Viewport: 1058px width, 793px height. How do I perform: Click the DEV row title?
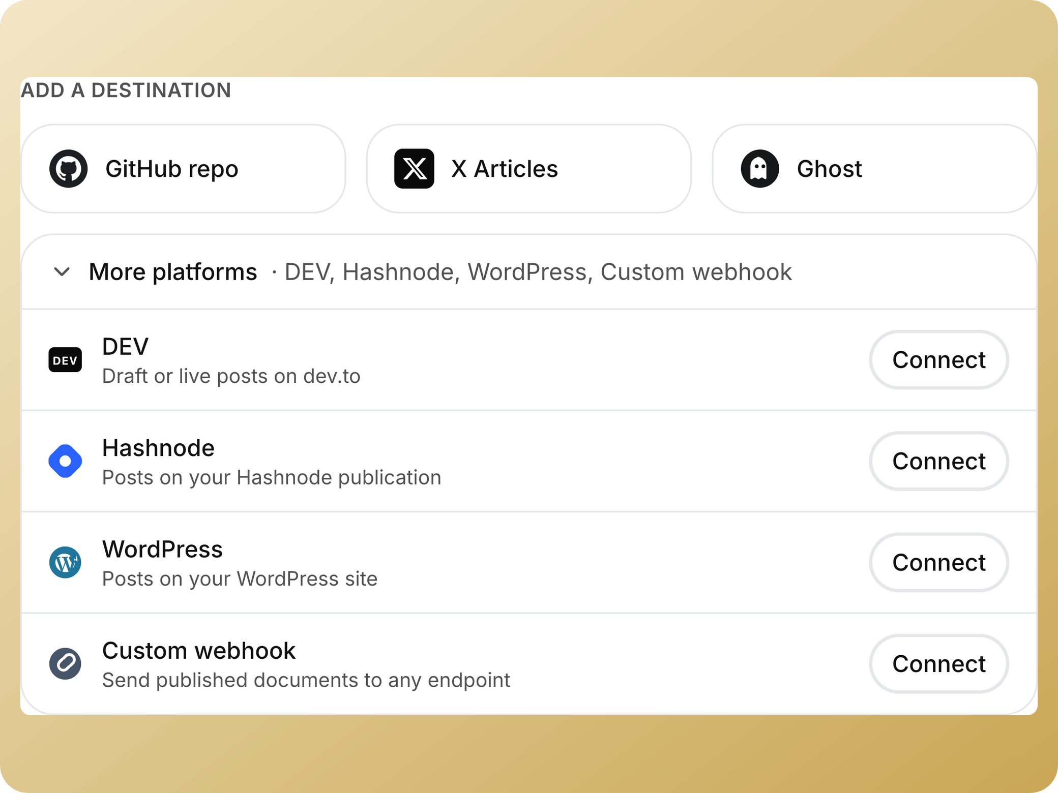pos(126,347)
